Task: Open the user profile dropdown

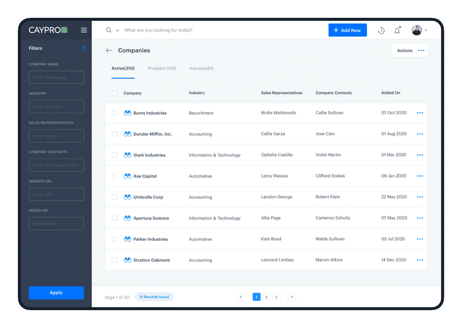Action: (x=420, y=30)
